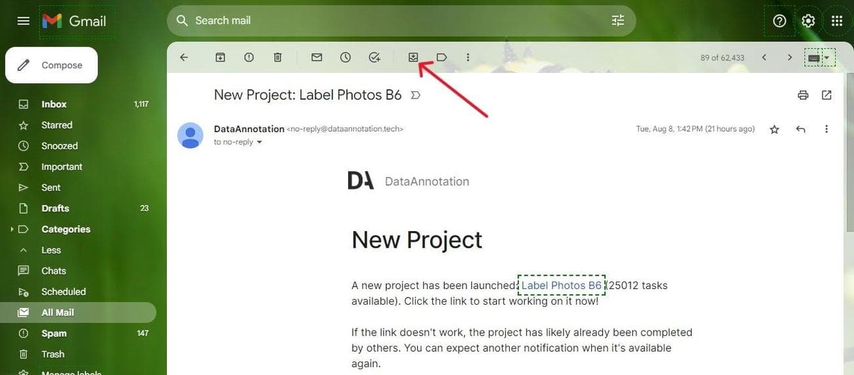
Task: Toggle importance marker next to subject
Action: (x=415, y=95)
